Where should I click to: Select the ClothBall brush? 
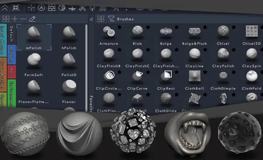click(x=195, y=80)
